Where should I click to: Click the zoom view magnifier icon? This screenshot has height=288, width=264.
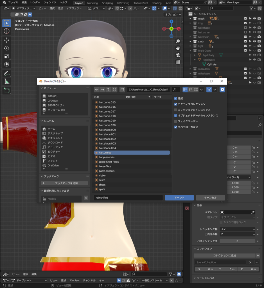178,41
